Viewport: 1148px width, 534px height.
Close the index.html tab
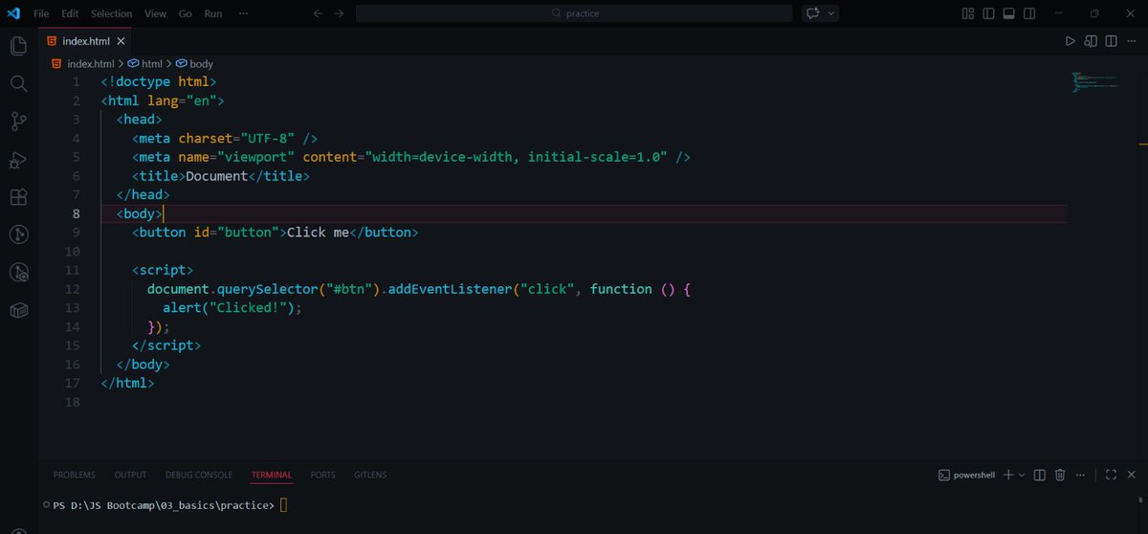[121, 41]
